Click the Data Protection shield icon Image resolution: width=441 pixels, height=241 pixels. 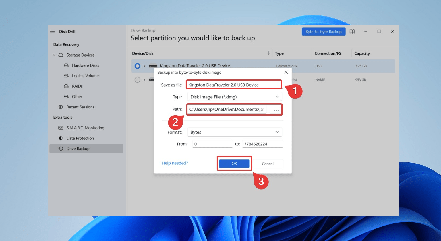(61, 138)
